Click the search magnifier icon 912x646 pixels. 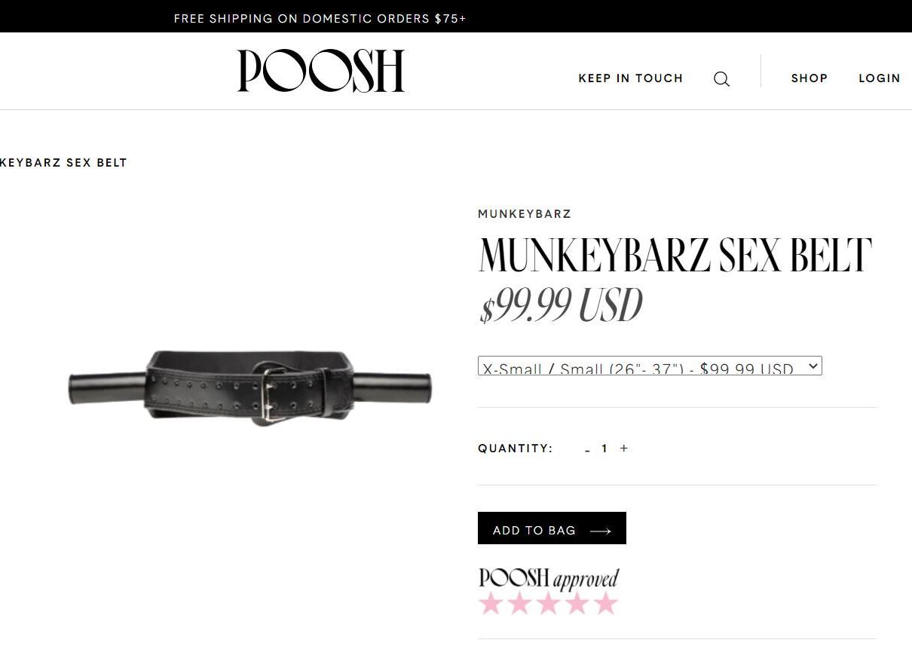coord(721,79)
